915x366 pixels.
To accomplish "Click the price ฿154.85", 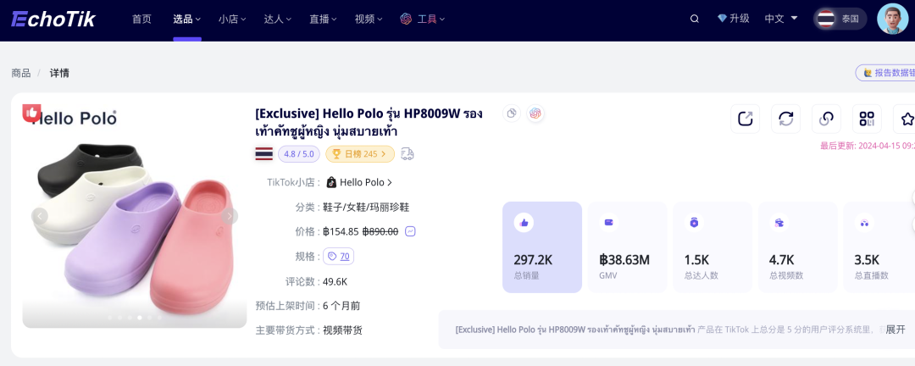I will click(341, 231).
